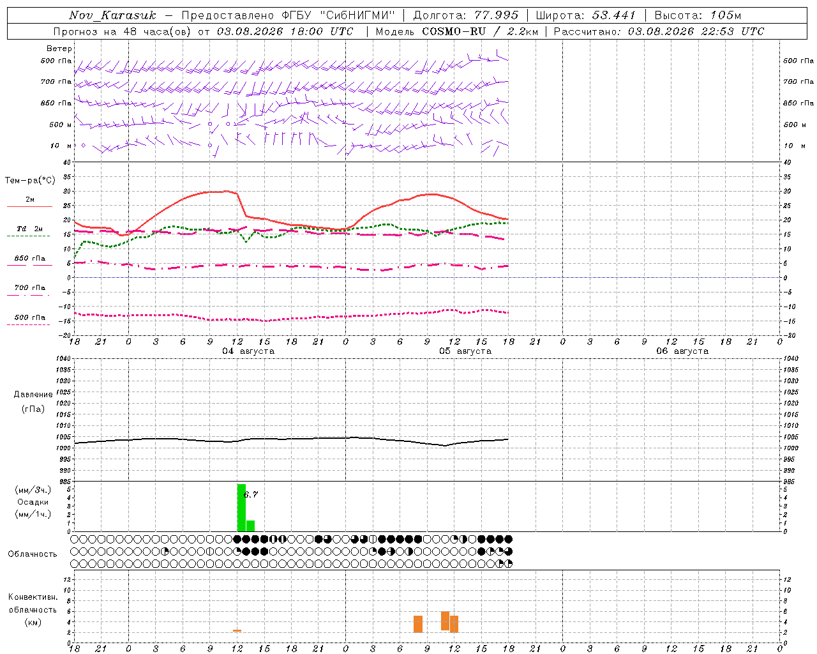Select the shorter green precipitation bar

coord(250,526)
